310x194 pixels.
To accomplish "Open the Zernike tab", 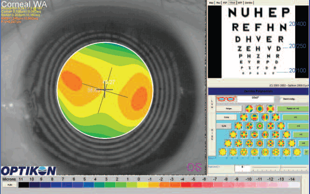I will click(248, 3).
